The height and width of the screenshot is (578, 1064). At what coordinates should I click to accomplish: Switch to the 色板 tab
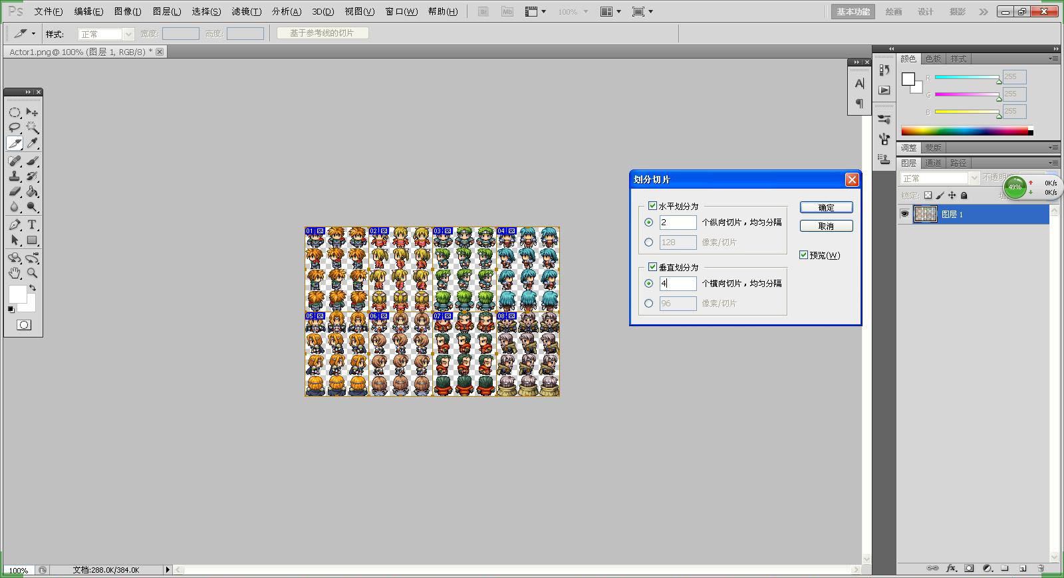pos(933,59)
